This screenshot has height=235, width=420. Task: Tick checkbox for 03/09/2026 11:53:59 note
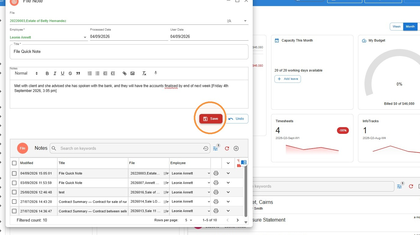14,183
